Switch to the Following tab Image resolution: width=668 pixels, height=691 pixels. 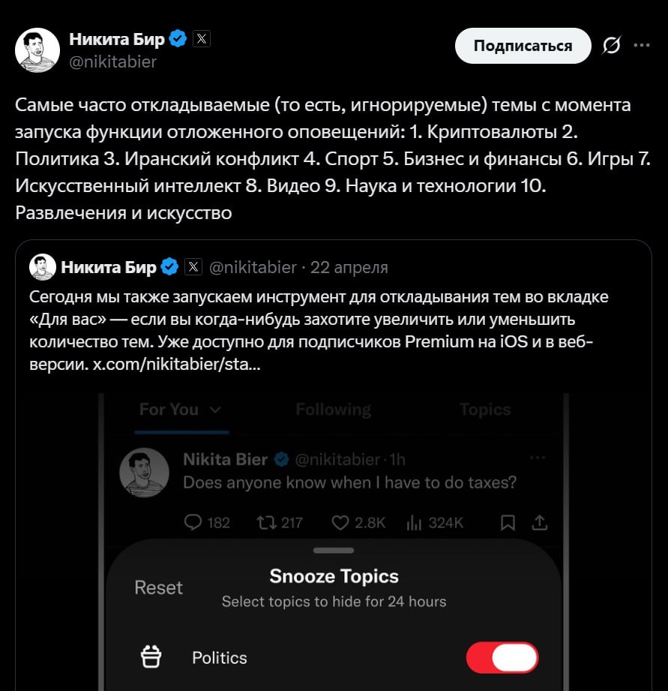[333, 410]
